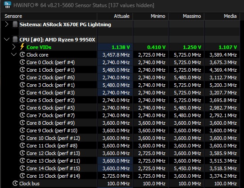Click the clock icon beside Core 8 Clock
Viewport: 244px width, 188px height.
22,123
